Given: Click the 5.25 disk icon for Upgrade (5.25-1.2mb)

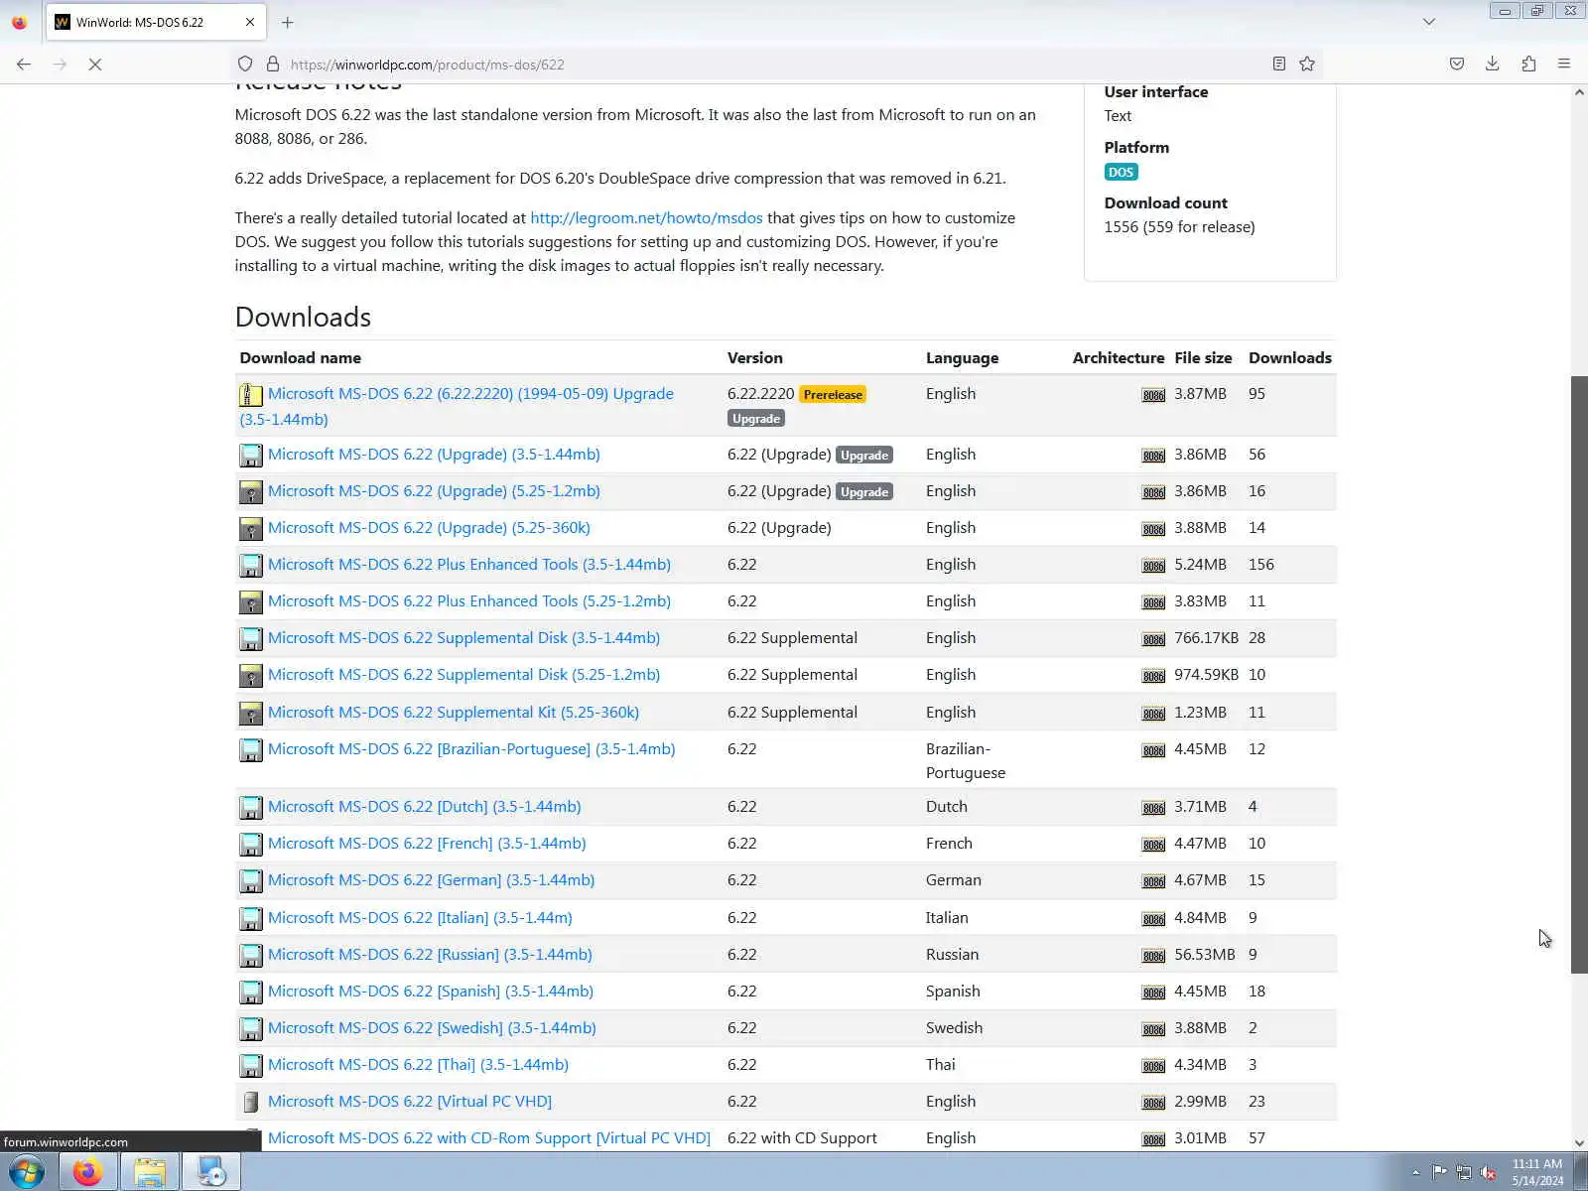Looking at the screenshot, I should 251,492.
